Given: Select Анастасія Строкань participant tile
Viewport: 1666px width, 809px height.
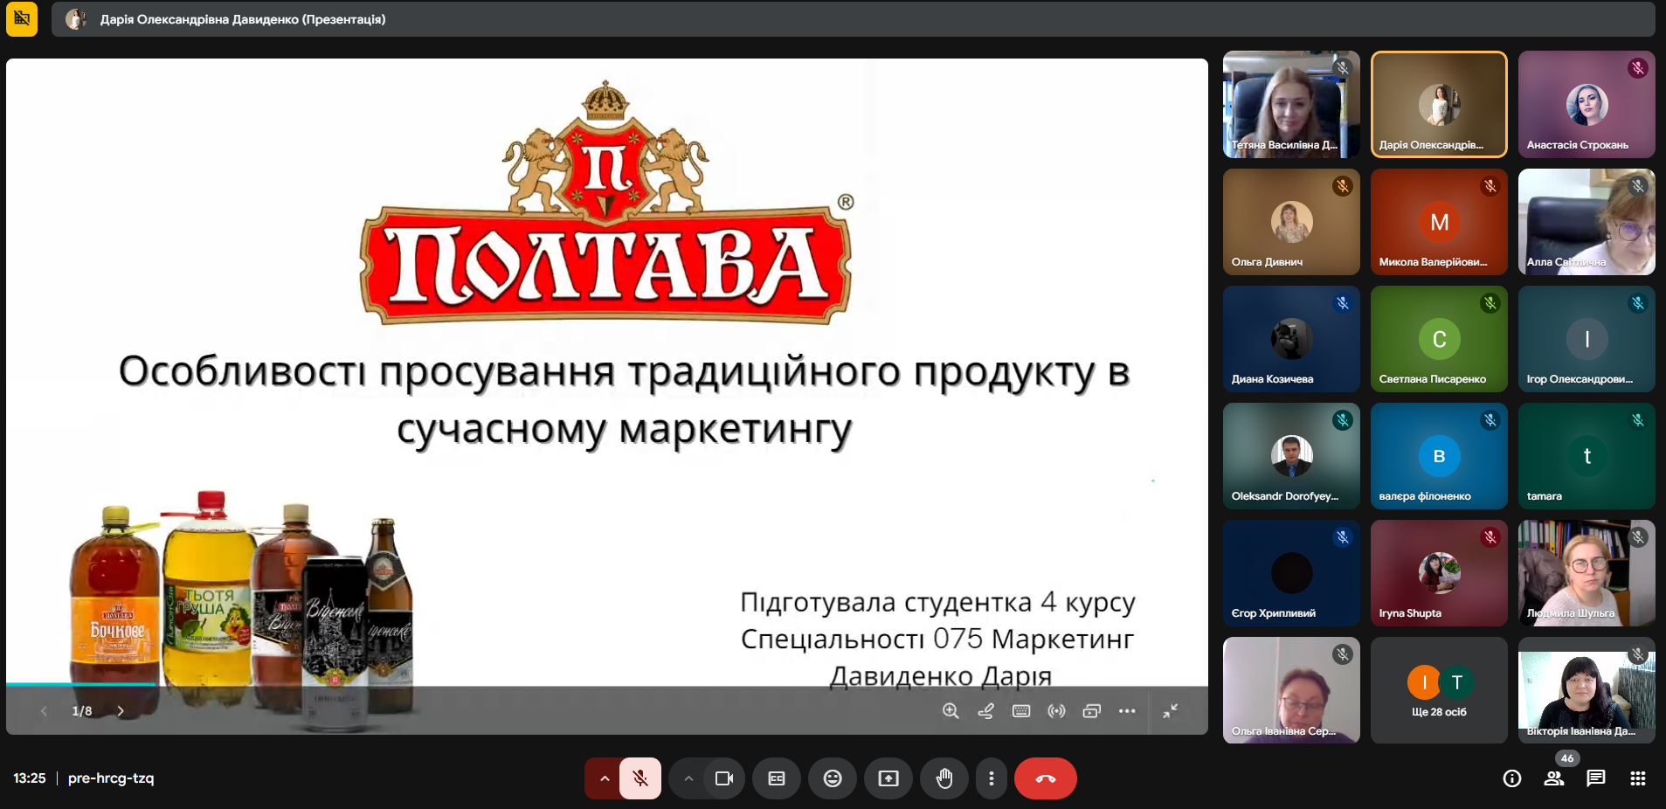Looking at the screenshot, I should 1587,104.
